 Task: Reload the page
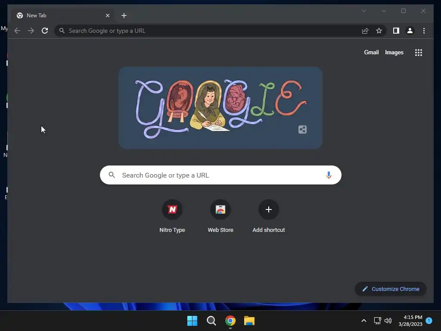[45, 31]
